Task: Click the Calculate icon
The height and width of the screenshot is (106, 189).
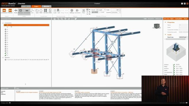Action: [x=45, y=11]
